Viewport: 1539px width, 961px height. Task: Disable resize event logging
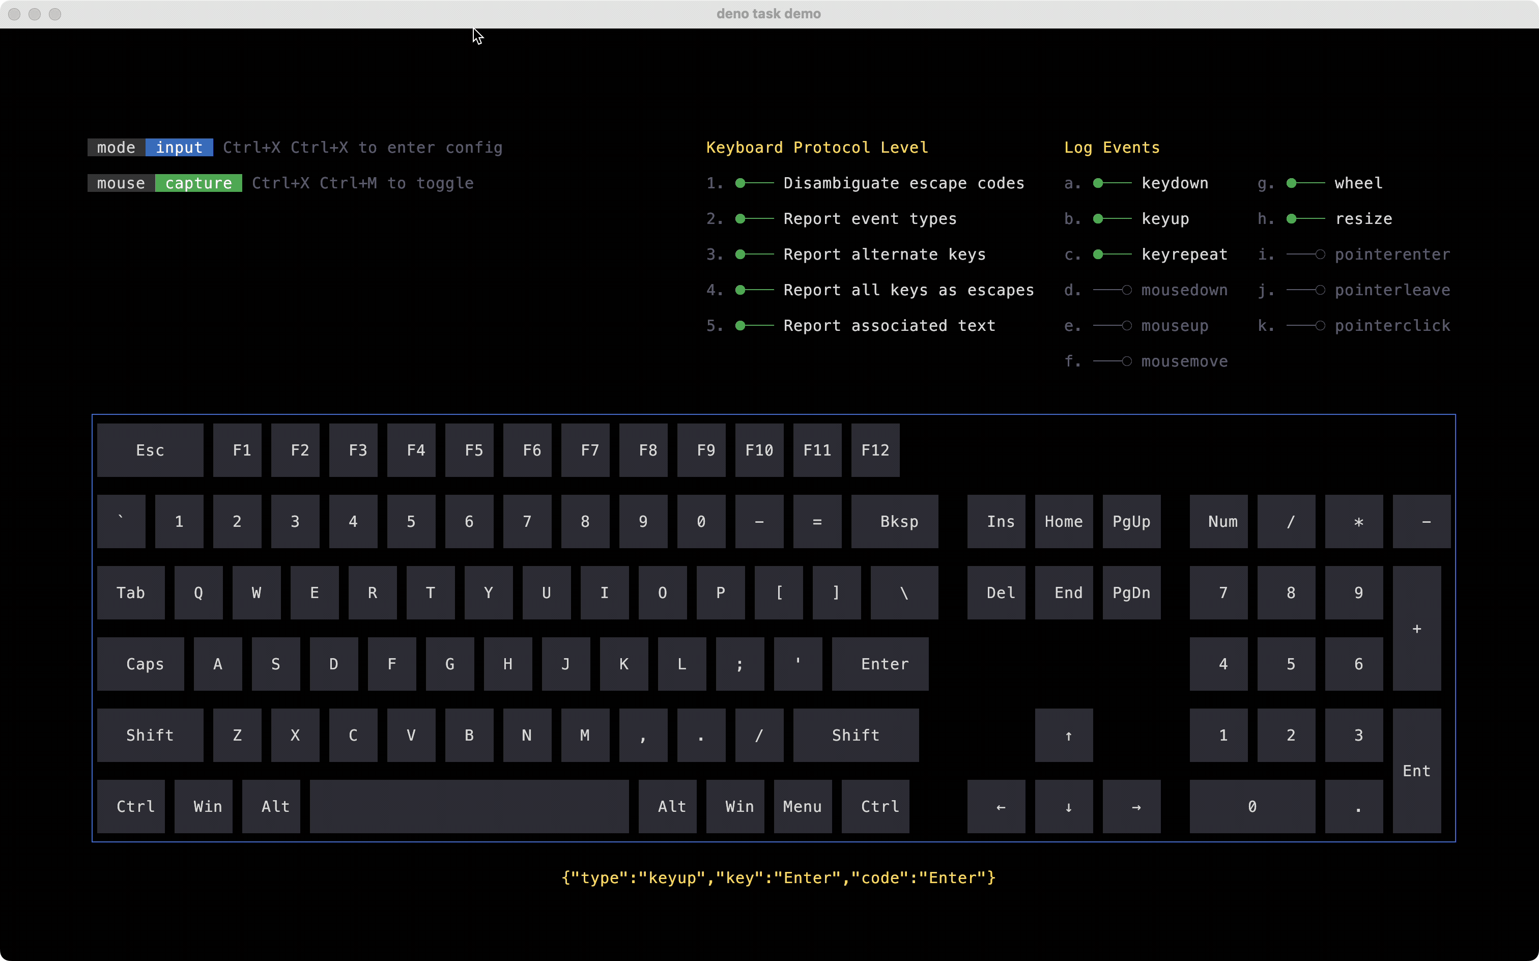[x=1305, y=219]
